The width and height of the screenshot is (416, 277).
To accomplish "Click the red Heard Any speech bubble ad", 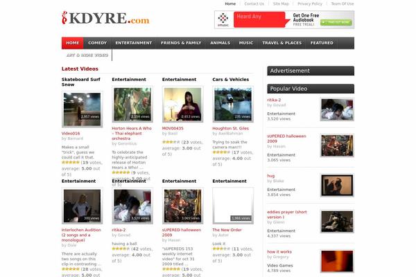I will pyautogui.click(x=261, y=19).
